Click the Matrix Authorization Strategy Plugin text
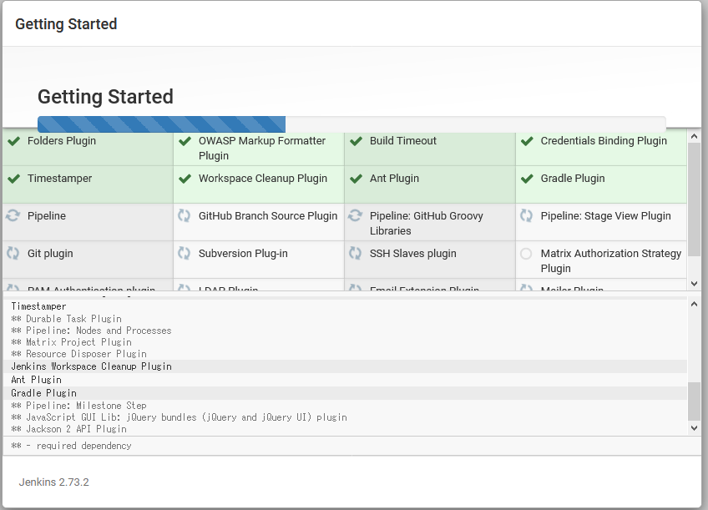This screenshot has width=708, height=510. tap(611, 261)
